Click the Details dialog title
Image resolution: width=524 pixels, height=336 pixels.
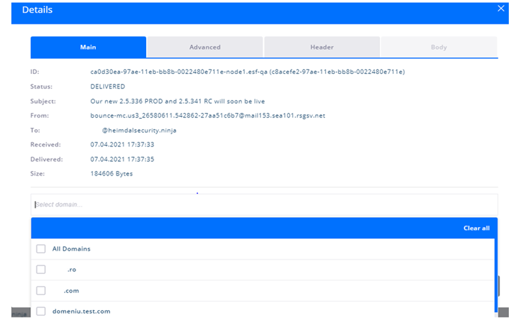click(x=37, y=11)
